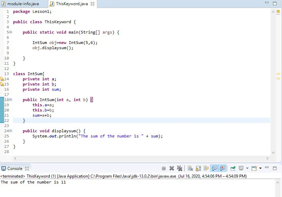Close the Console tab
This screenshot has width=282, height=197.
(x=27, y=169)
